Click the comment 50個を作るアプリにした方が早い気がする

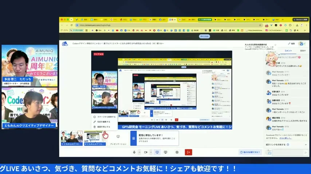290,121
